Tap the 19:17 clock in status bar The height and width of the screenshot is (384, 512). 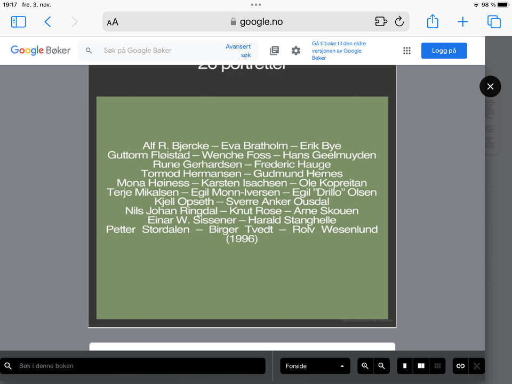pyautogui.click(x=10, y=5)
